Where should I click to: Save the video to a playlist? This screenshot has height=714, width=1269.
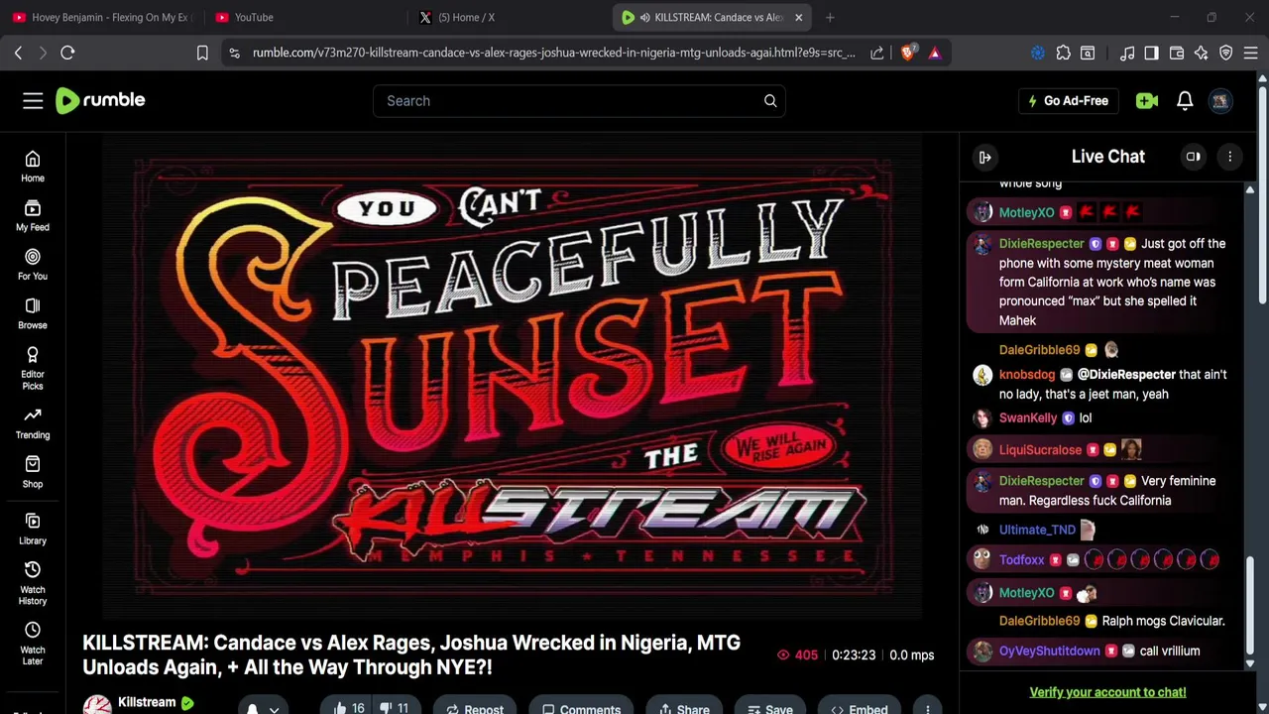click(769, 708)
